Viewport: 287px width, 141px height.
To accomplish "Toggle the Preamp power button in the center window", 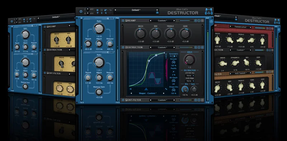I will [x=123, y=20].
